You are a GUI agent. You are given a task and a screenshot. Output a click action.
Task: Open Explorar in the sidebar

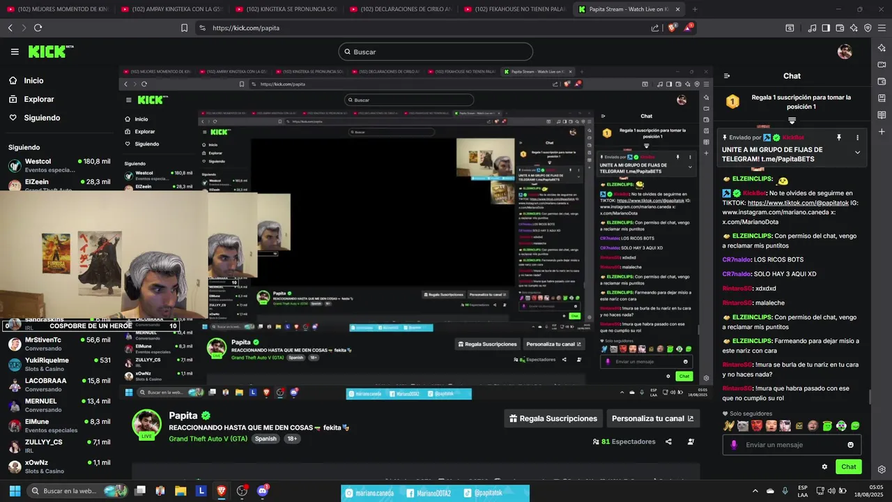[x=31, y=99]
